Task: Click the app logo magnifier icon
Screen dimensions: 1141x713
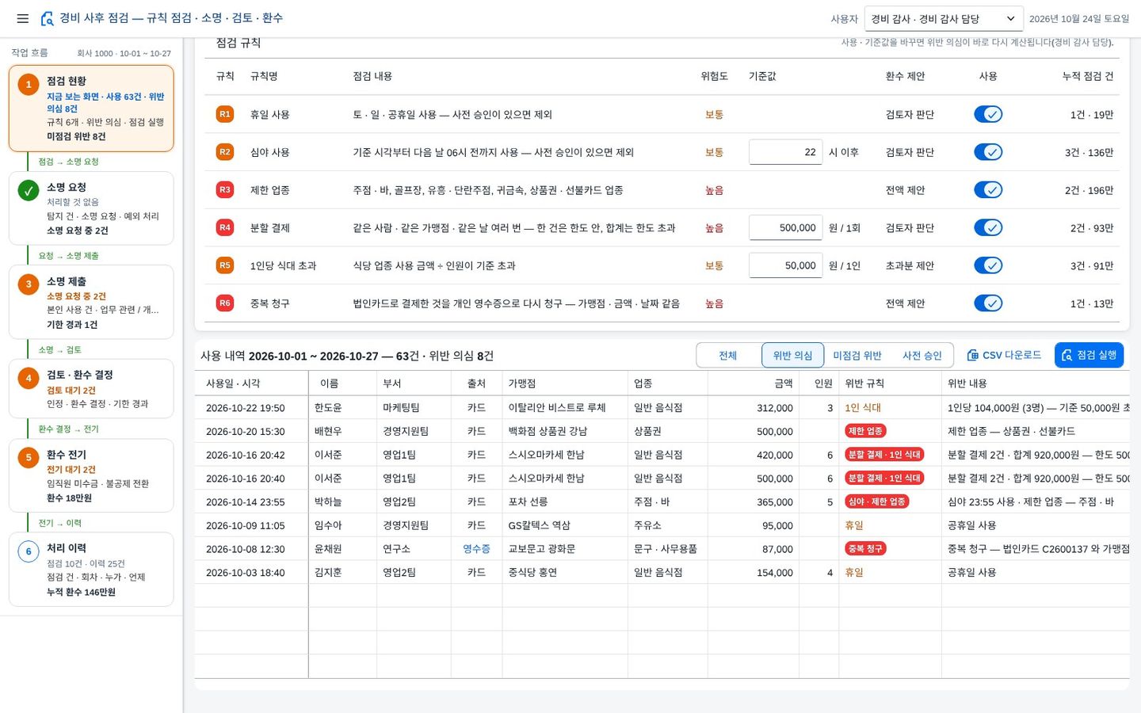Action: point(48,18)
